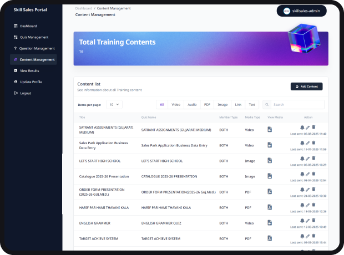Delete the ENGLISH GRAMMER content
The image size is (344, 255).
pyautogui.click(x=313, y=221)
